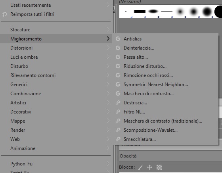Choose Symmetric Nearest Neighbor filter
Viewport: 222px width, 173px height.
tap(166, 85)
